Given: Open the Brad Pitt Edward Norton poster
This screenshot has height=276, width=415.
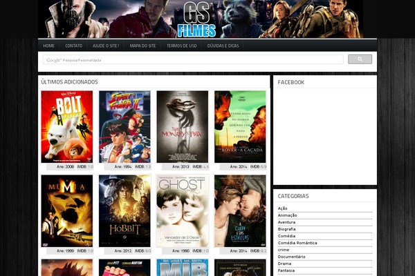Looking at the screenshot, I should coord(124,268).
